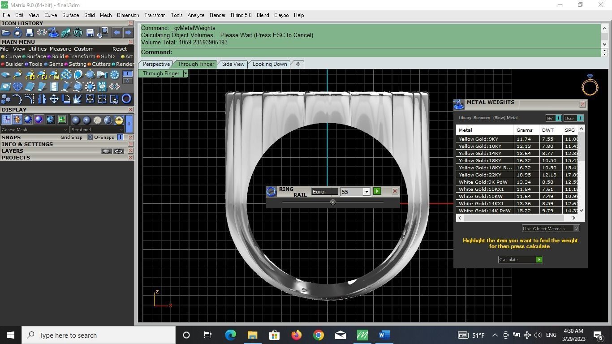Toggle the tall blue Display switch

pyautogui.click(x=129, y=124)
